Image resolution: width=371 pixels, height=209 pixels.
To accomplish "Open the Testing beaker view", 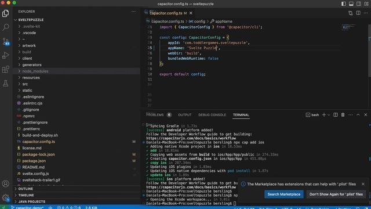I will point(5,83).
